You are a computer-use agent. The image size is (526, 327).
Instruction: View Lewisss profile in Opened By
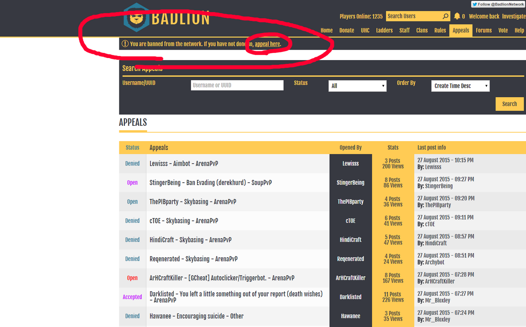coord(351,164)
